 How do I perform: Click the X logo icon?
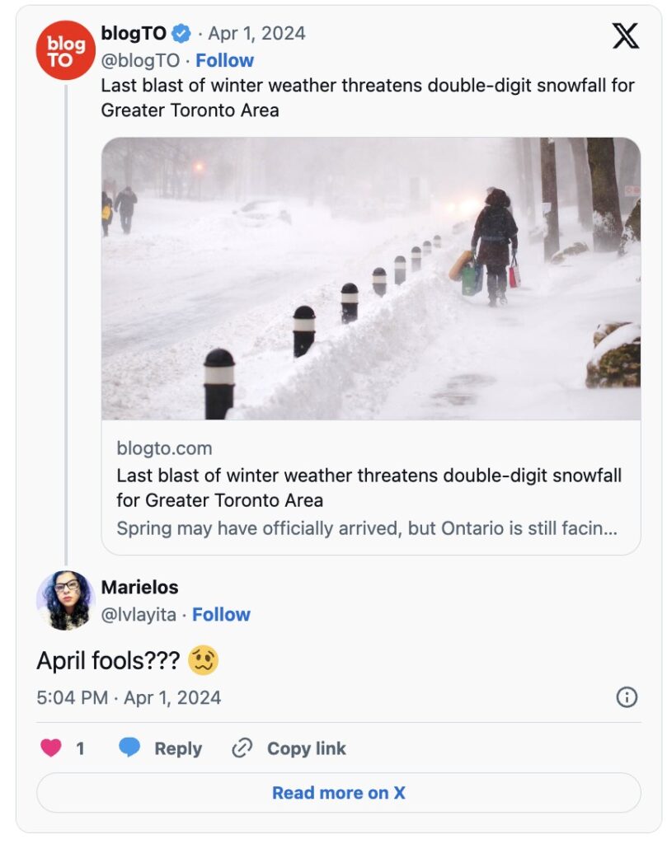(626, 35)
